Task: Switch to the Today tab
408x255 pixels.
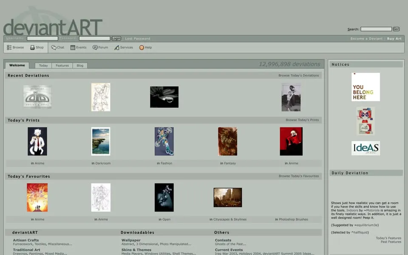Action: 43,65
